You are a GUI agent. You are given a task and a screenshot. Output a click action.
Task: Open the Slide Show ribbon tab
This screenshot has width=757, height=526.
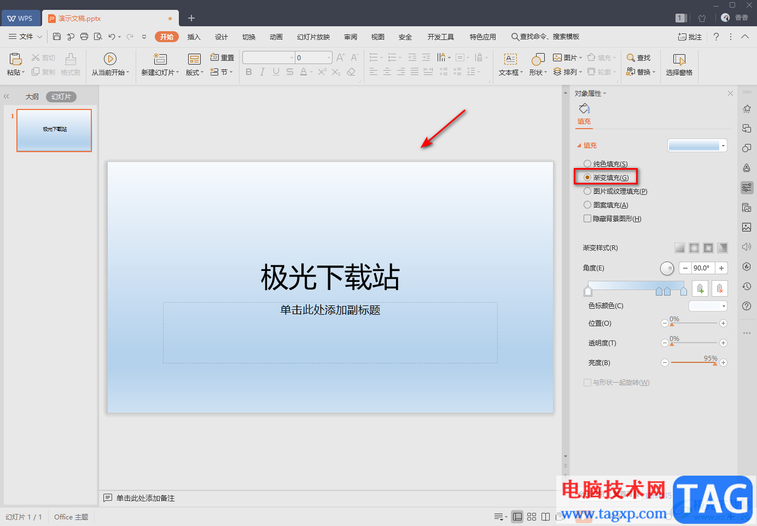click(x=313, y=37)
